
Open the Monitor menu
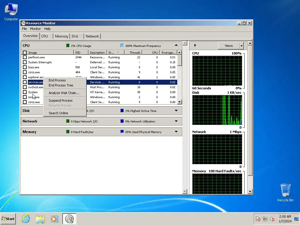coord(35,29)
